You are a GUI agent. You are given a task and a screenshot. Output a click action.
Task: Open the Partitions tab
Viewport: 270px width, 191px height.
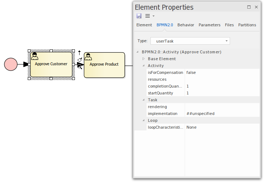point(247,25)
